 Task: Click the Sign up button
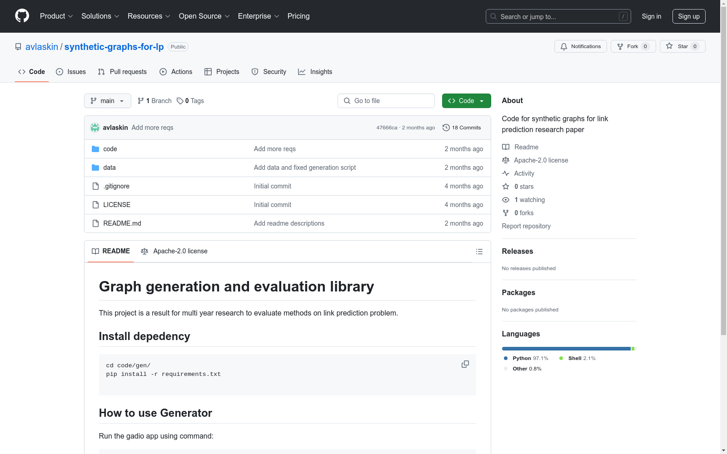689,16
